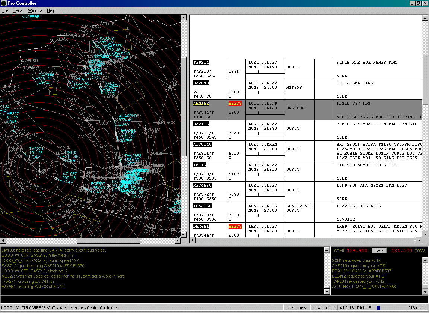Click the NOVOICE remark on the THA2858 strip
This screenshot has width=429, height=313.
(346, 219)
